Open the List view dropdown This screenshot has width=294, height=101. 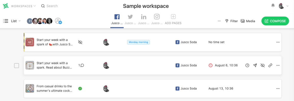point(12,21)
